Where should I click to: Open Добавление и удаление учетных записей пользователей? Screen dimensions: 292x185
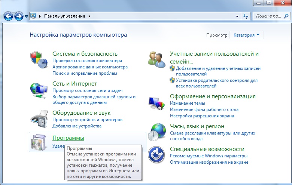coord(218,71)
